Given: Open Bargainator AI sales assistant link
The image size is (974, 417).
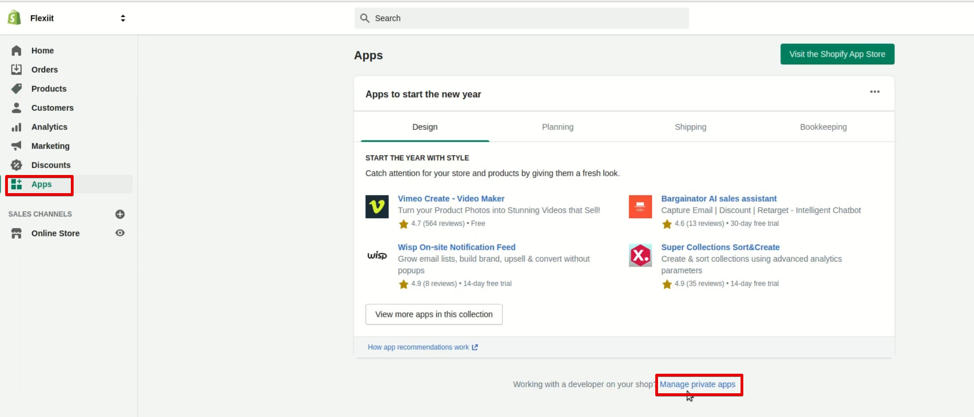Looking at the screenshot, I should (719, 199).
